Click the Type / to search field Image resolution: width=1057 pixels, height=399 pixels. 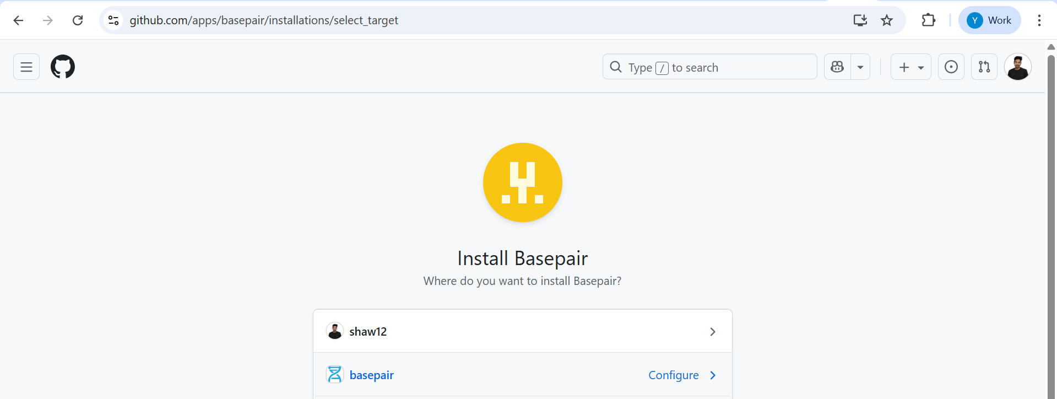[709, 67]
